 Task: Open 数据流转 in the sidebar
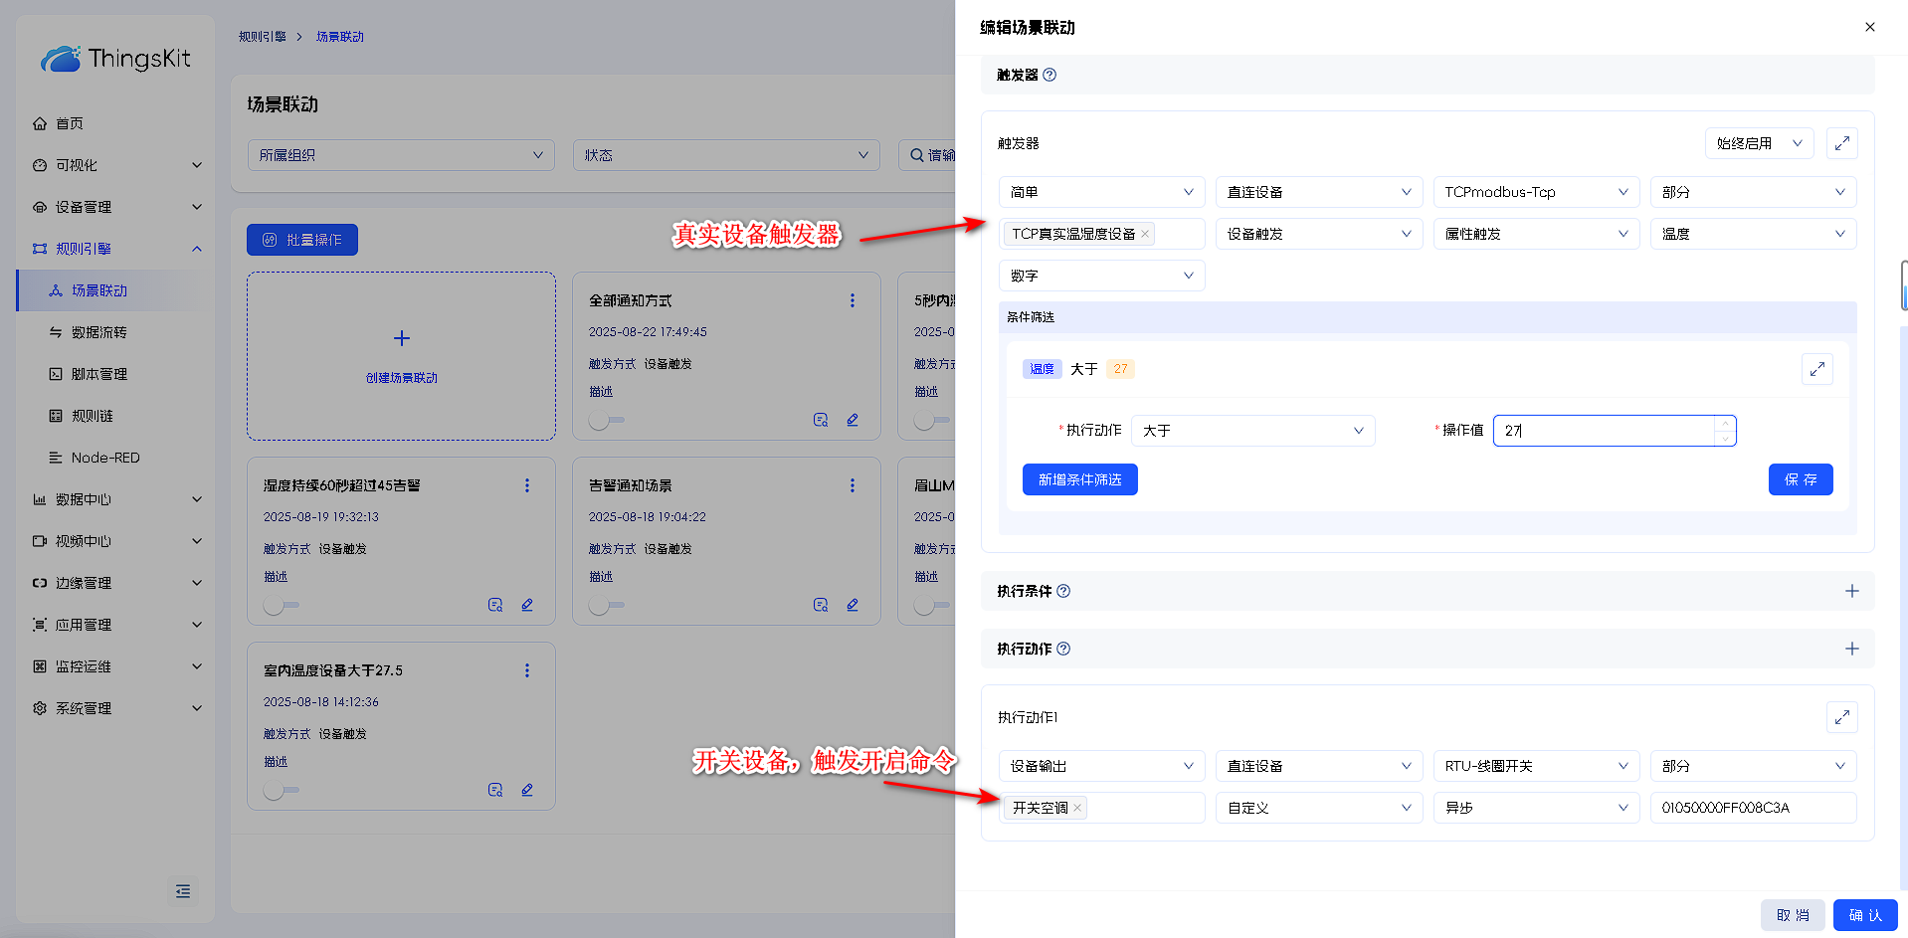pos(98,332)
